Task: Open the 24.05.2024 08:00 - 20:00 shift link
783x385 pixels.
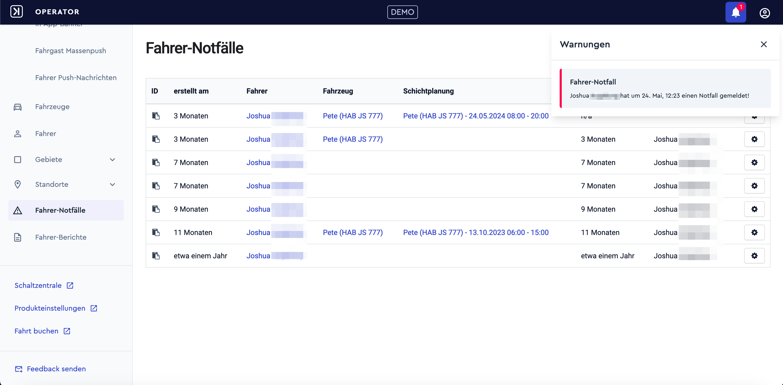Action: (x=476, y=116)
